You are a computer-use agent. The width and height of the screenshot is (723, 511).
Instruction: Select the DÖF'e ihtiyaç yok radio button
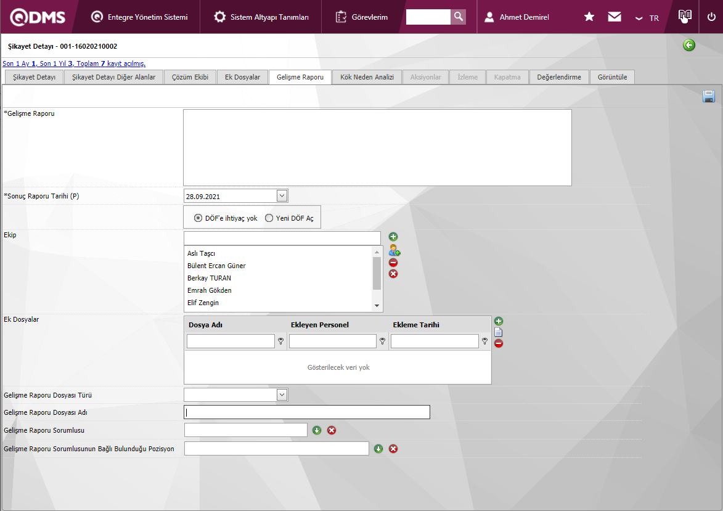coord(198,218)
